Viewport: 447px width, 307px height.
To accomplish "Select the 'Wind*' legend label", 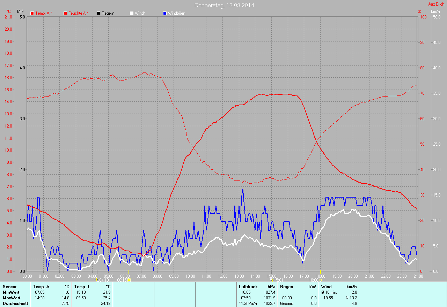I will tap(140, 13).
